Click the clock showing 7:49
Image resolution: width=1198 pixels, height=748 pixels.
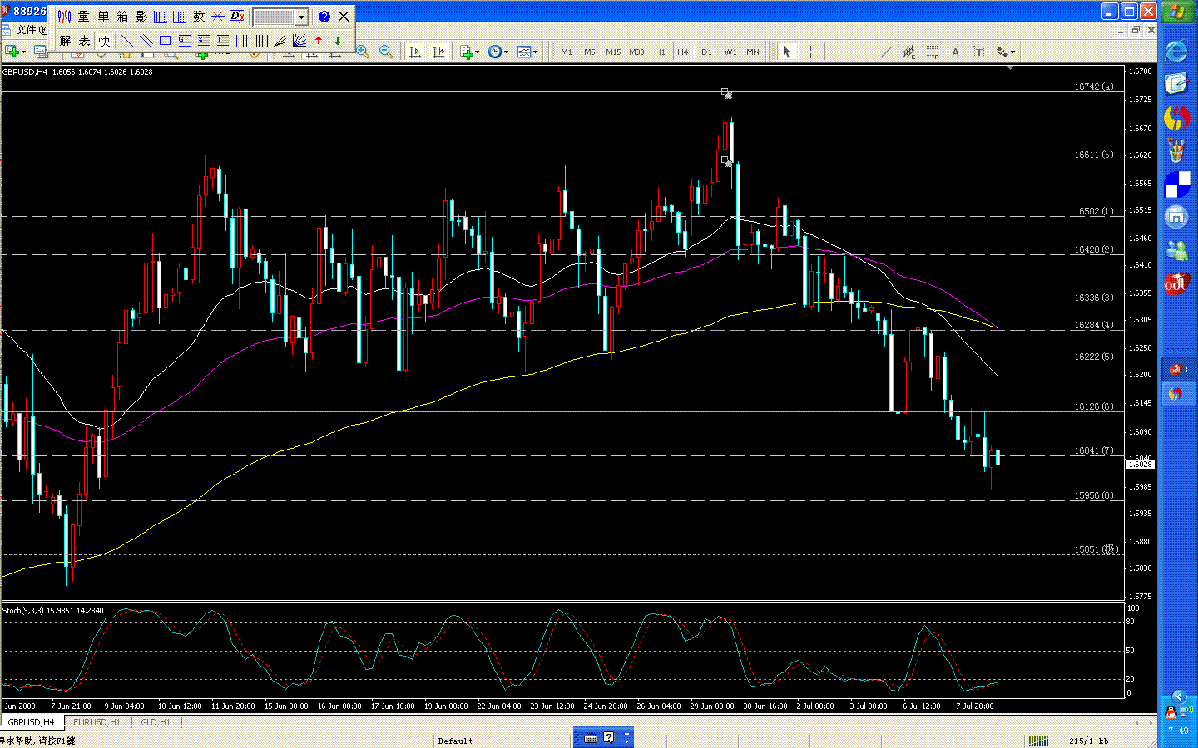[1178, 731]
